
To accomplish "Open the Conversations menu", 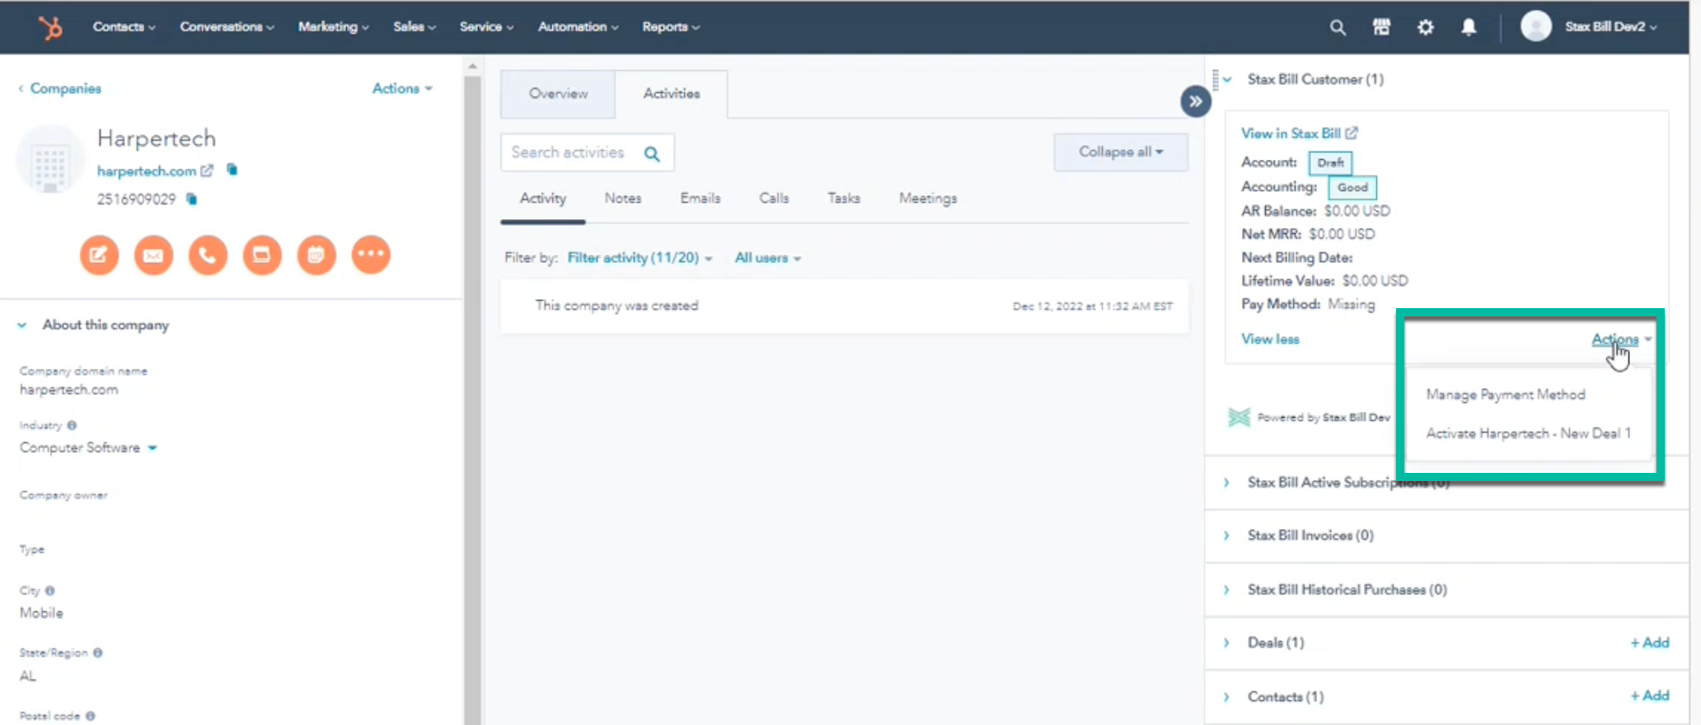I will tap(227, 27).
